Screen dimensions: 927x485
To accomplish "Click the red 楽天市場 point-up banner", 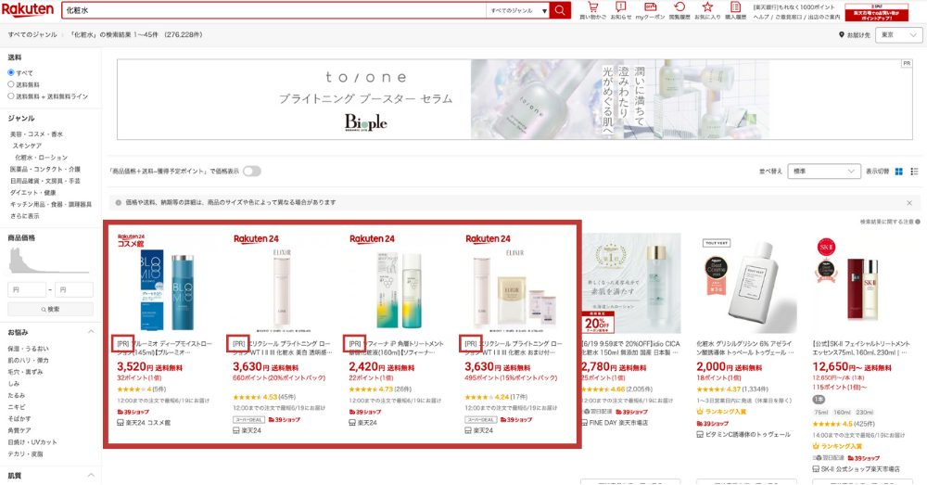I will click(x=876, y=12).
